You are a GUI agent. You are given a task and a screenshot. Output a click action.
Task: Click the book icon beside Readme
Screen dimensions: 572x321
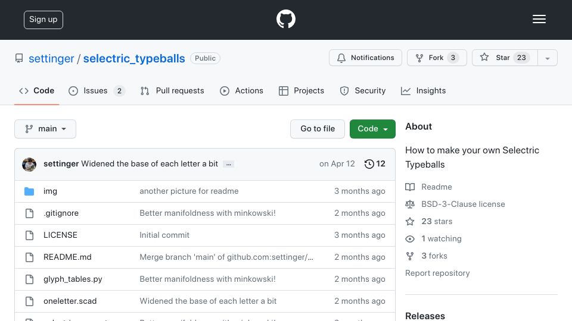(x=410, y=187)
